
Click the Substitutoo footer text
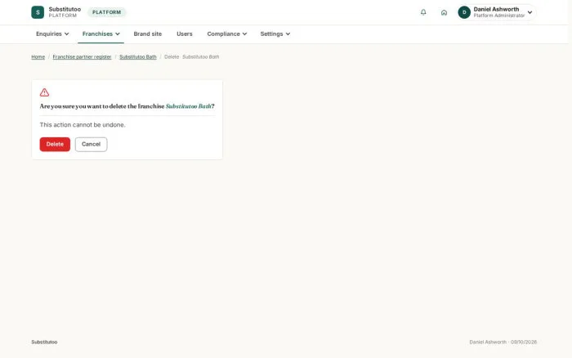point(44,342)
